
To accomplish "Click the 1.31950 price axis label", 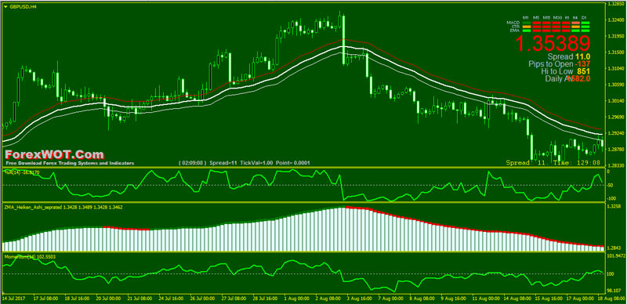I will [616, 36].
